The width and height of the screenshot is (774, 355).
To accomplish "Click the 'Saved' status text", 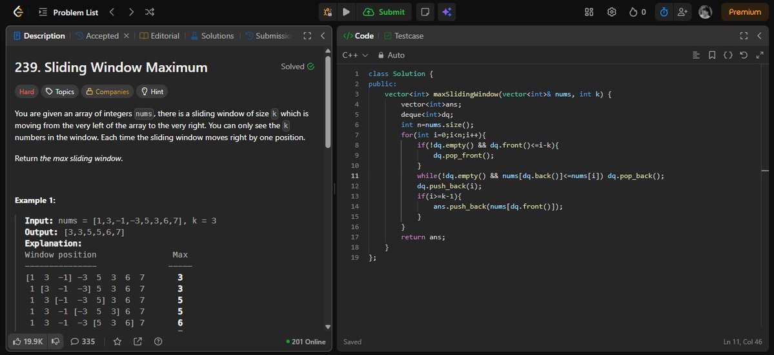I will (x=352, y=341).
